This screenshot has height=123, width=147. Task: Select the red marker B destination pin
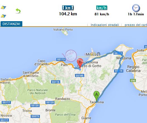80,64
